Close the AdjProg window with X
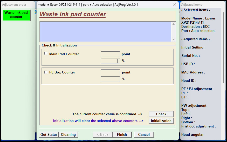227x142 pixels. point(175,5)
